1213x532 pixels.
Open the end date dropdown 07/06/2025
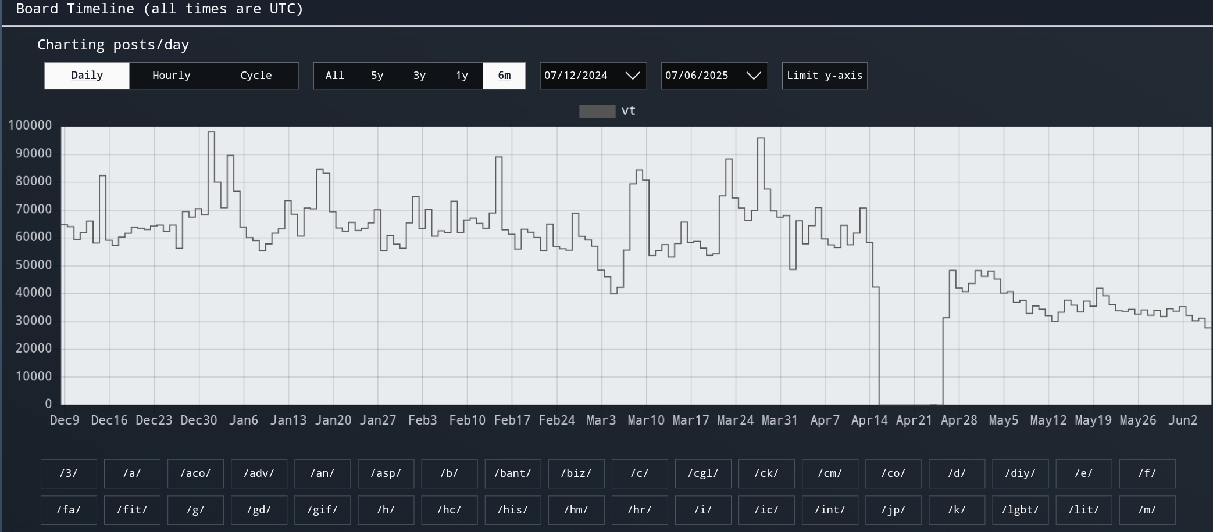click(x=713, y=76)
